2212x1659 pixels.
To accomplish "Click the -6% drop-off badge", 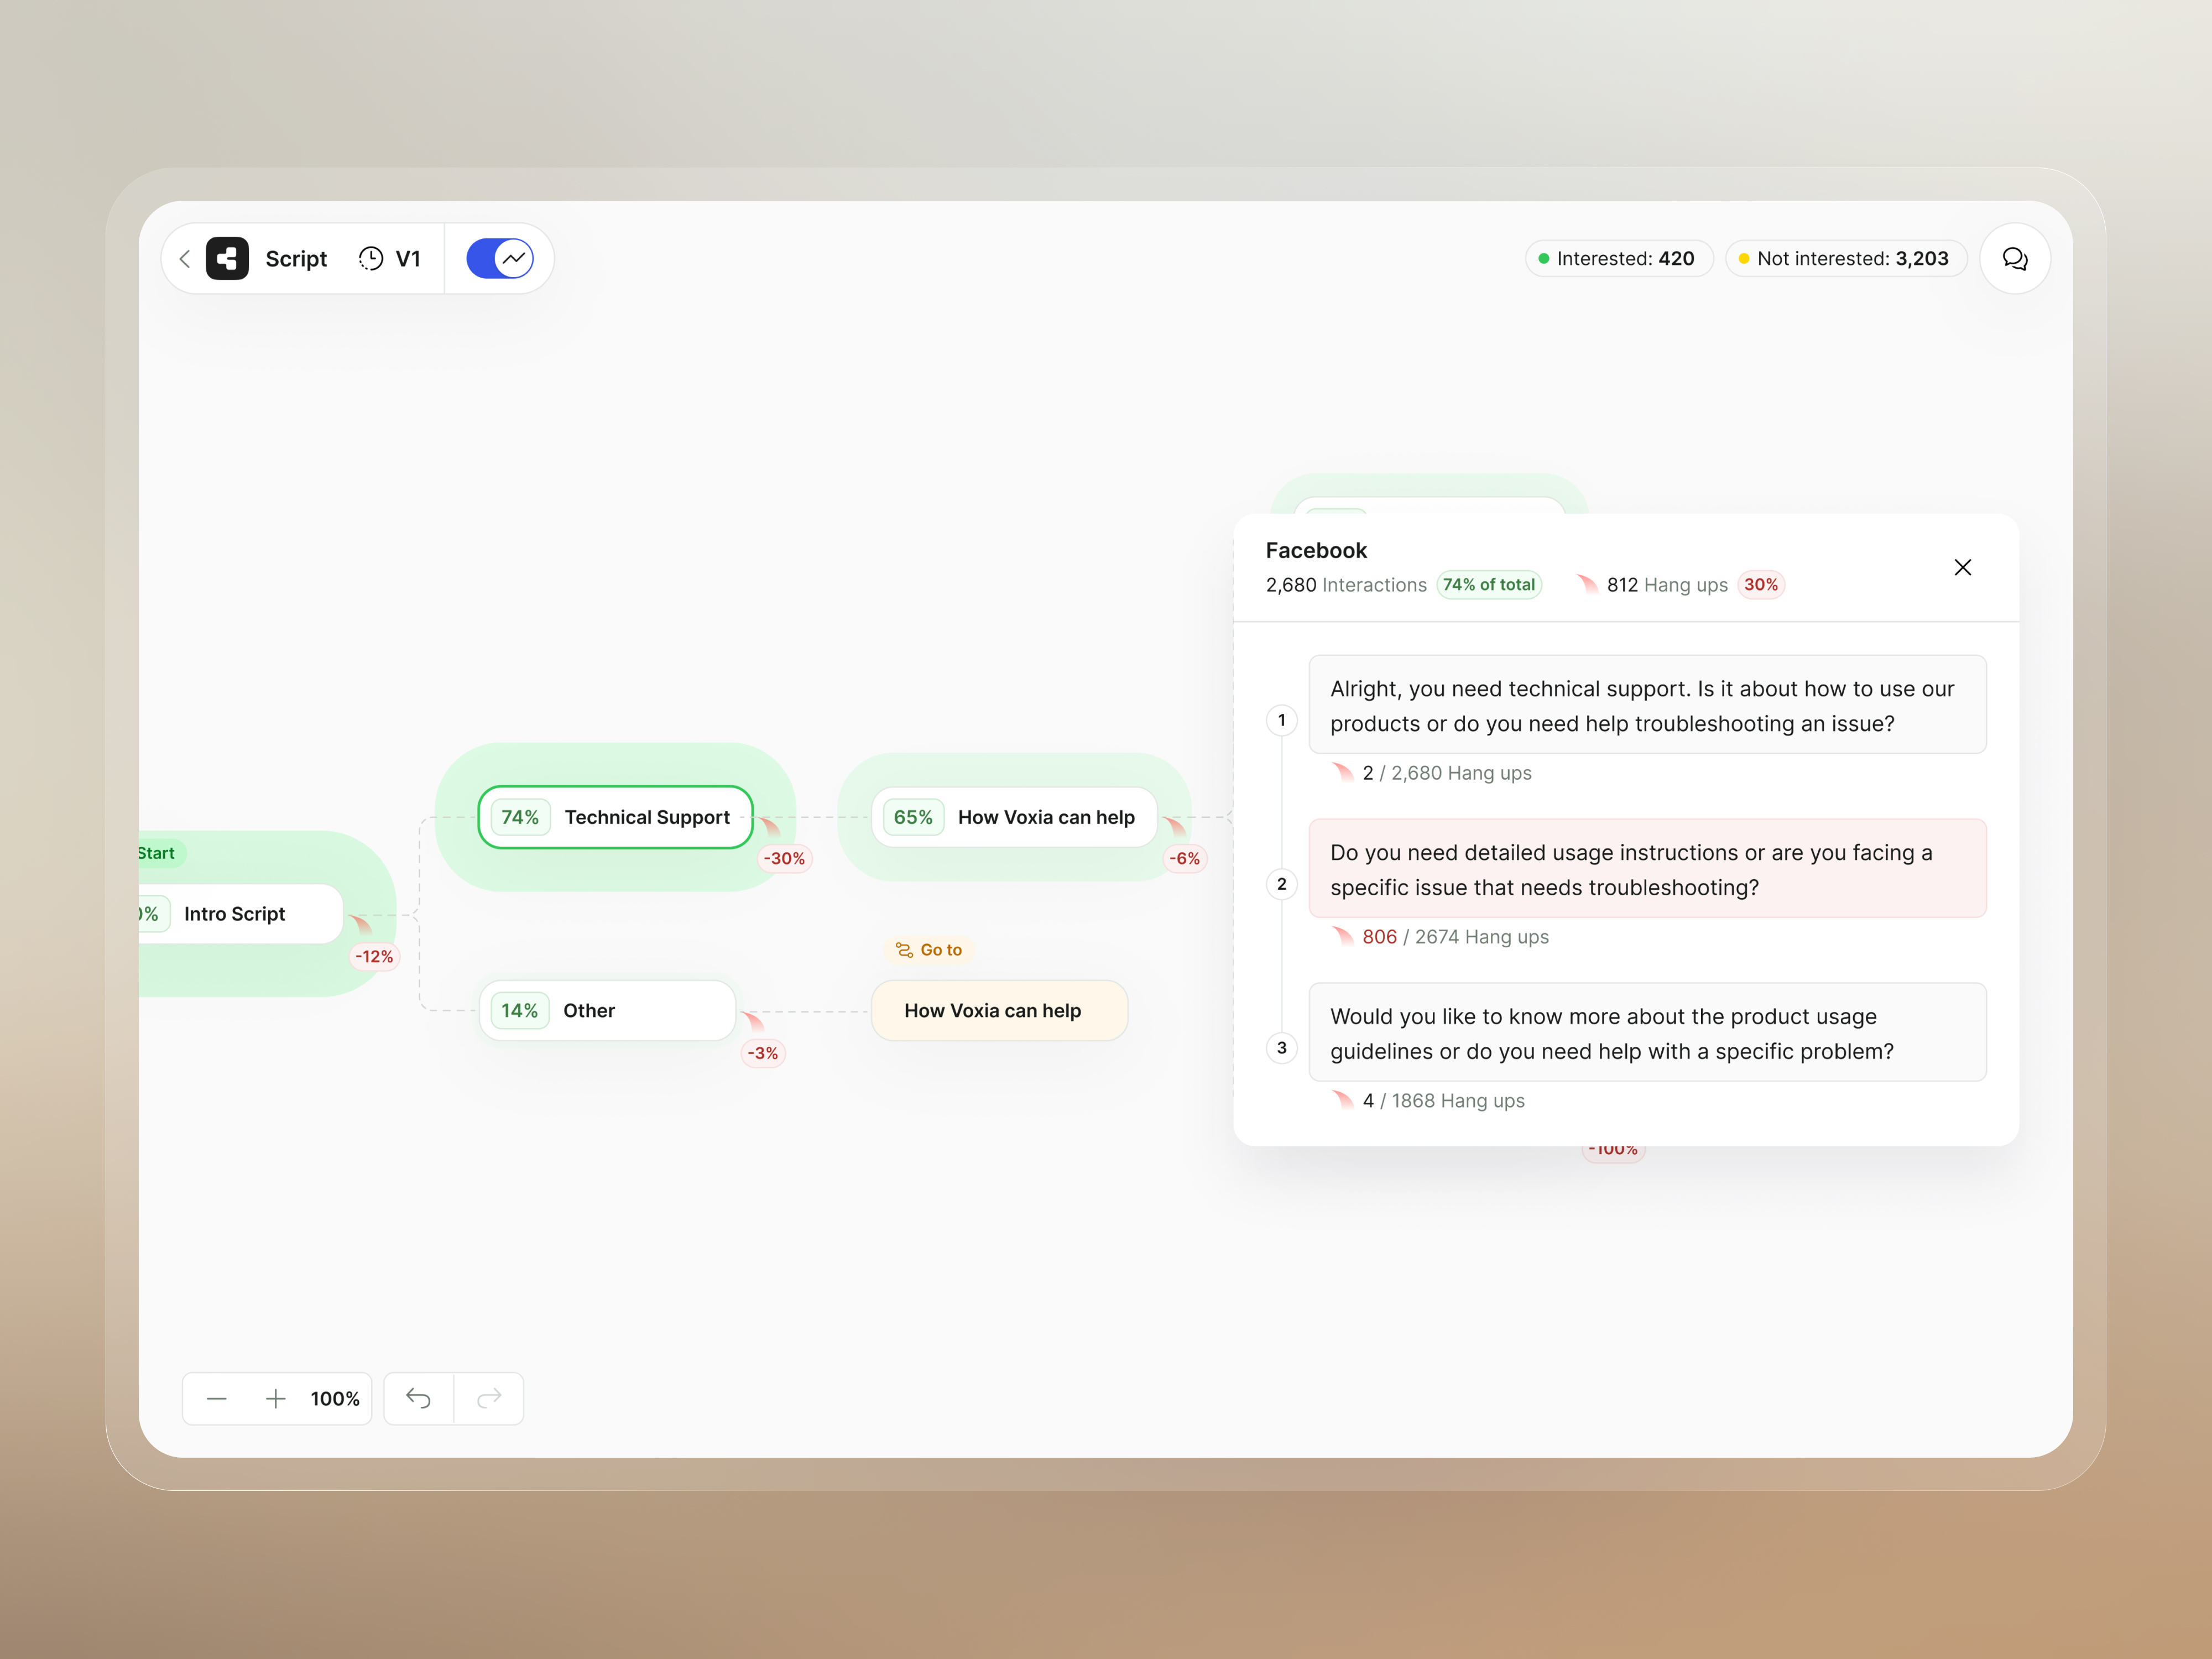I will point(1184,858).
